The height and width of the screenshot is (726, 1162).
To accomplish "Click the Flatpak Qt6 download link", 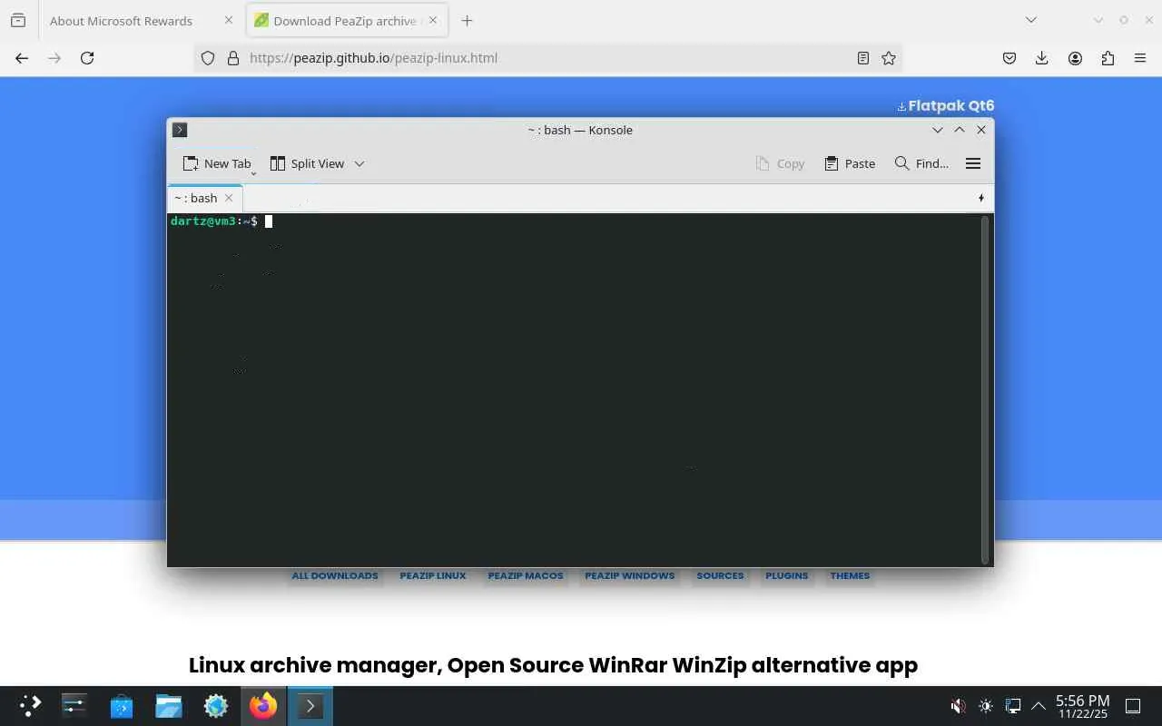I will (946, 105).
